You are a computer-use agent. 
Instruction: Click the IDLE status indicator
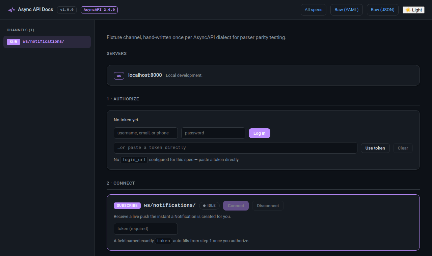pyautogui.click(x=209, y=205)
